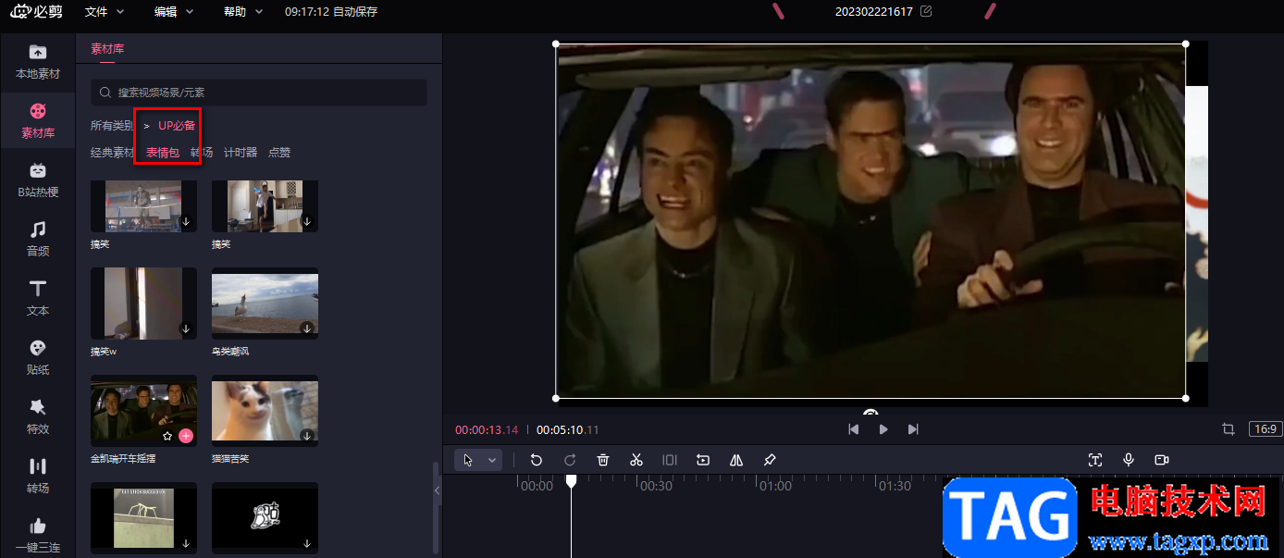Image resolution: width=1284 pixels, height=558 pixels.
Task: Click the redo arrow in timeline toolbar
Action: pos(570,460)
